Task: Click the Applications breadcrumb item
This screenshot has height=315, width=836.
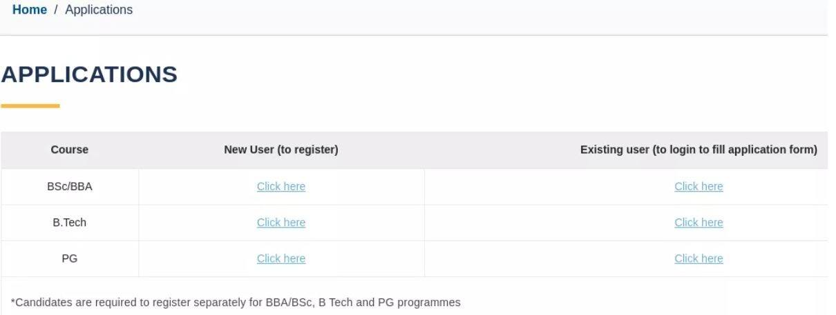Action: tap(99, 10)
